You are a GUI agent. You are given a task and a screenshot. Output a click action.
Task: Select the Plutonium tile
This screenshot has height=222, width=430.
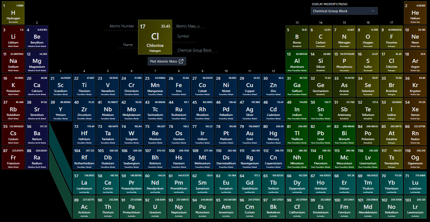(x=202, y=207)
